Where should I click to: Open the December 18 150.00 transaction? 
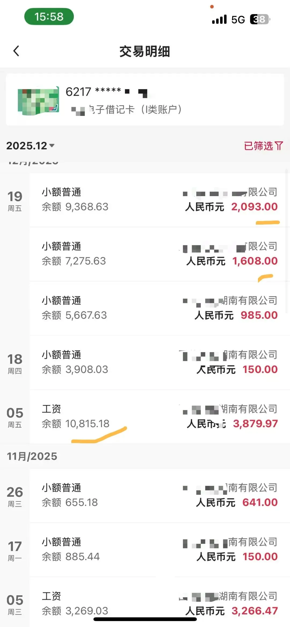click(160, 362)
